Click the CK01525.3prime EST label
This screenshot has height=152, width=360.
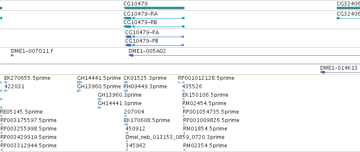click(x=145, y=78)
